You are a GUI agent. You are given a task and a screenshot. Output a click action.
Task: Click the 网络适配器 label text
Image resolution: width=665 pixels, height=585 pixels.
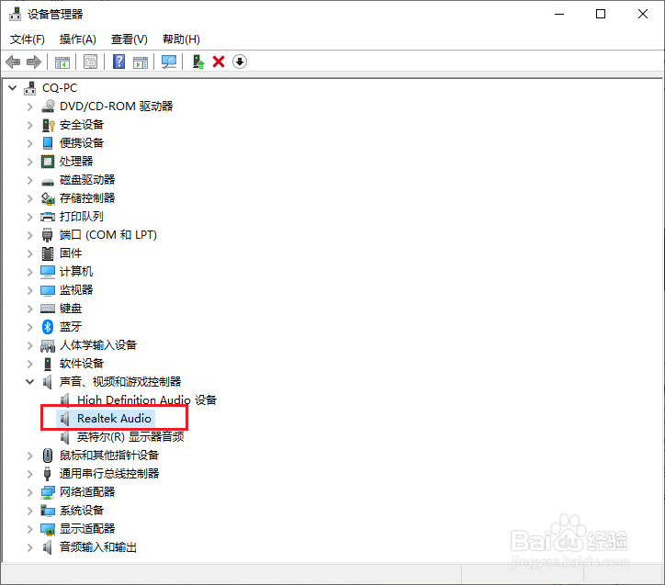click(x=87, y=492)
